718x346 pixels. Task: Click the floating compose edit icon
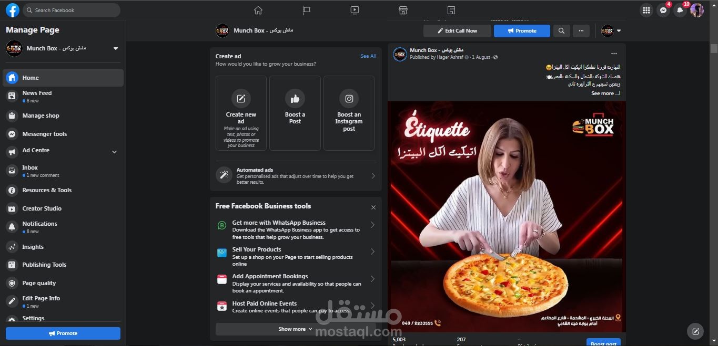pyautogui.click(x=695, y=331)
